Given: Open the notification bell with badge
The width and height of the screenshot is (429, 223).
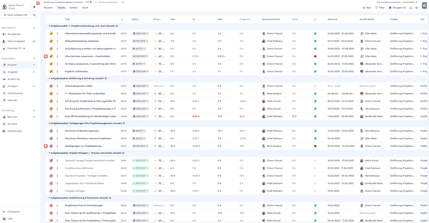Looking at the screenshot, I should 35,7.
